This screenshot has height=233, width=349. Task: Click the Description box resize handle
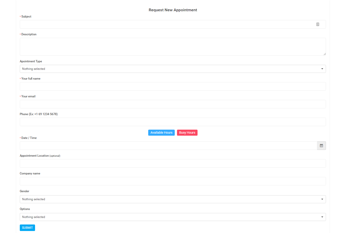point(324,54)
